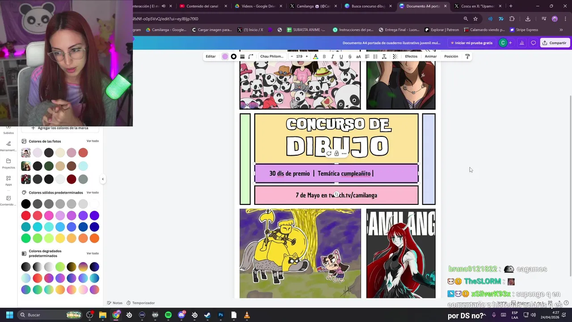Image resolution: width=572 pixels, height=322 pixels.
Task: Open Herramientas in Canva sidebar
Action: tap(8, 146)
